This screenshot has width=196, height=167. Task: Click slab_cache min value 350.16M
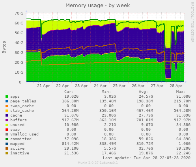tap(108, 111)
